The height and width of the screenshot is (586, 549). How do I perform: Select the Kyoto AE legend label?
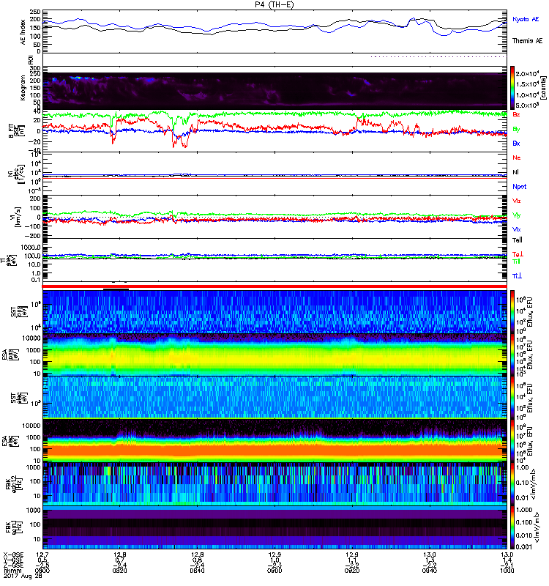click(527, 19)
